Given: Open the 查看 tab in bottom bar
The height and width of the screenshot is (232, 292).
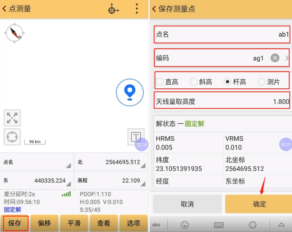Looking at the screenshot, I should (x=104, y=223).
